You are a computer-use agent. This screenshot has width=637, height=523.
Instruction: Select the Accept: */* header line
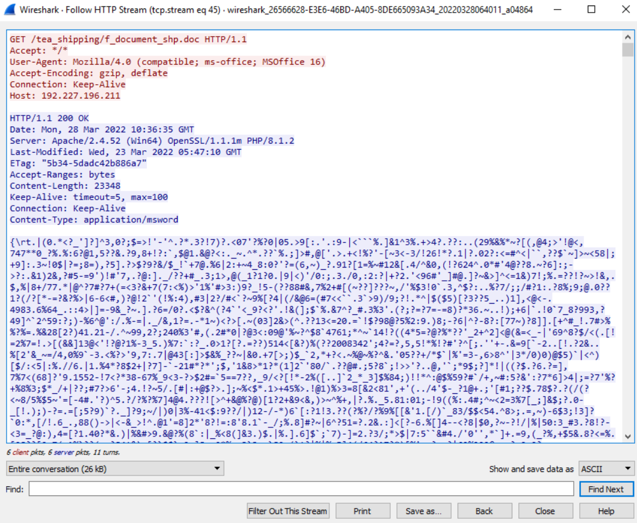(x=39, y=50)
